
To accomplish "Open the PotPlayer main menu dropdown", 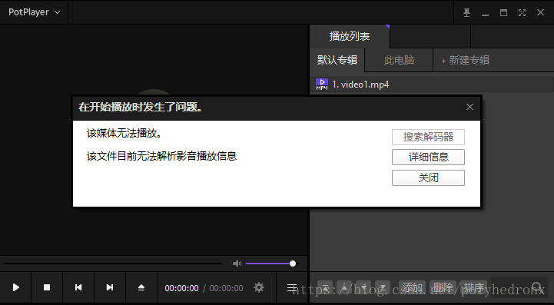I will point(34,12).
